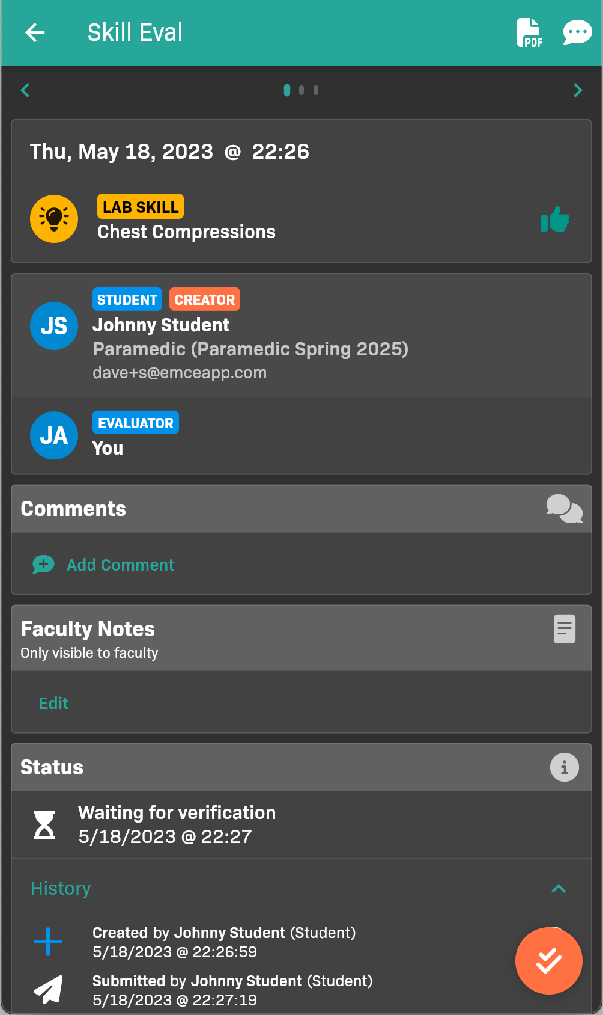This screenshot has height=1015, width=603.
Task: Select the third page indicator dot
Action: pos(316,90)
